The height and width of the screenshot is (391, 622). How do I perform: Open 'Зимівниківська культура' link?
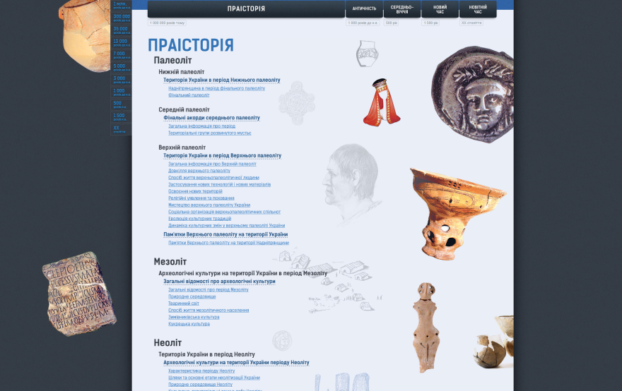coord(194,318)
